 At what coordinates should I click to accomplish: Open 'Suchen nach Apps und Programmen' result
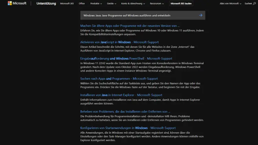point(119,79)
